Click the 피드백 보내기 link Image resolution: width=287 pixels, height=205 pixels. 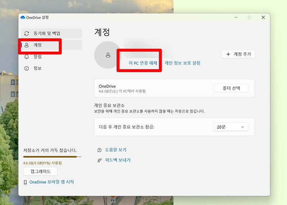point(118,160)
